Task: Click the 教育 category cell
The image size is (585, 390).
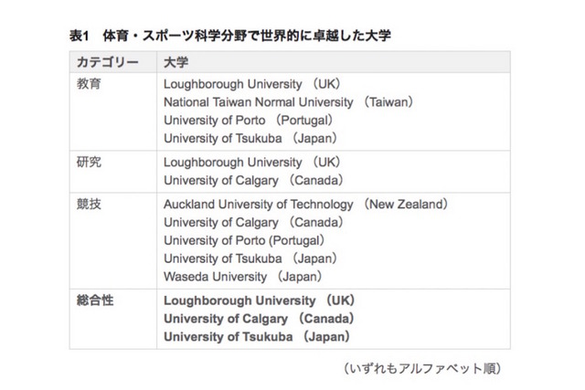Action: pyautogui.click(x=89, y=81)
